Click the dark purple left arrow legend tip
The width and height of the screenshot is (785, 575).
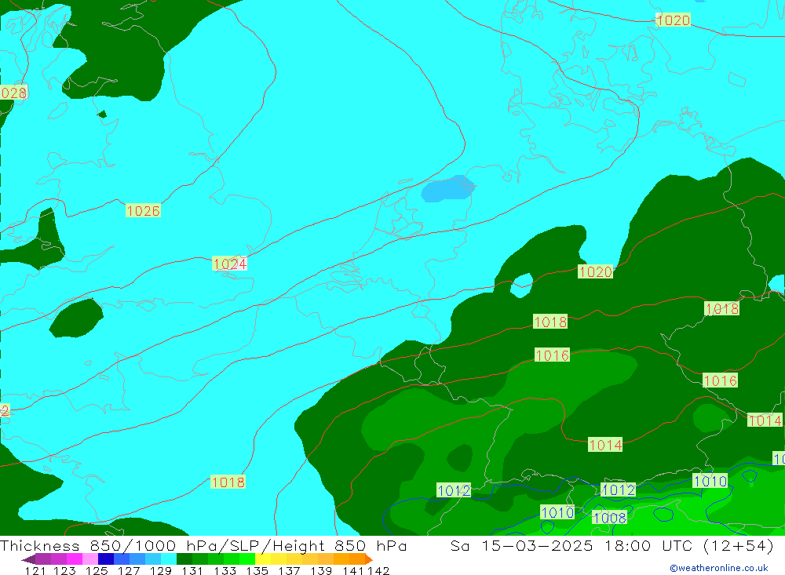28,559
